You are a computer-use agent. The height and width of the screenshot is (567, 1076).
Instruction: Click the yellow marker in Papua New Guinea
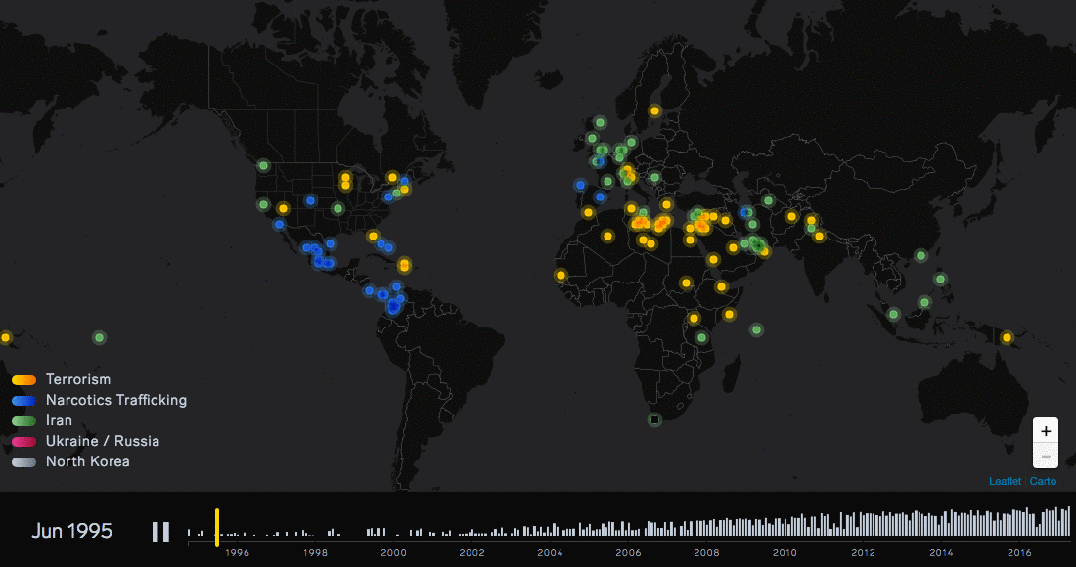[1007, 337]
